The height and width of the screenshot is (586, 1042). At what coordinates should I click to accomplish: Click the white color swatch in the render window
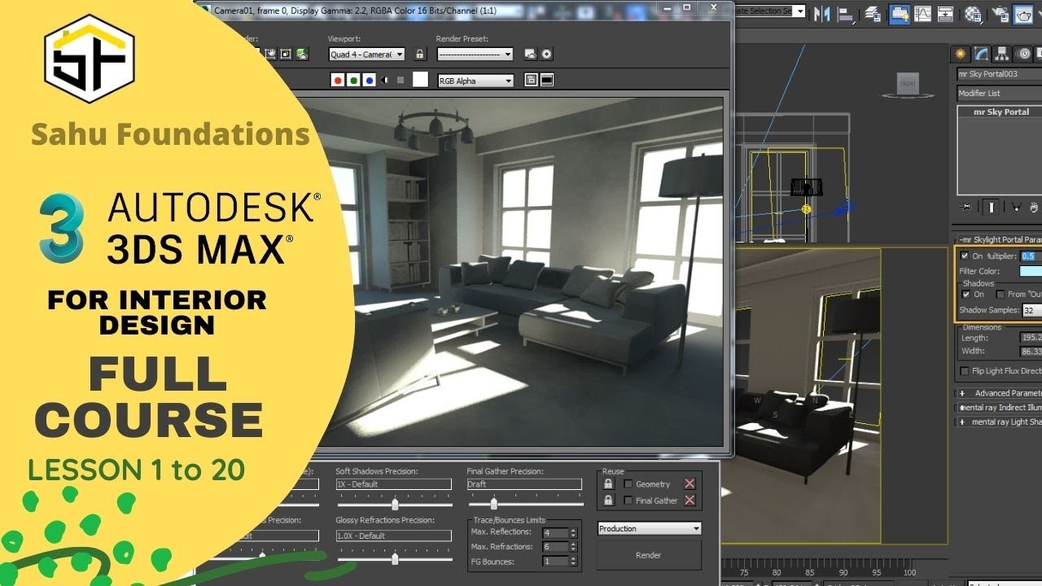[420, 80]
